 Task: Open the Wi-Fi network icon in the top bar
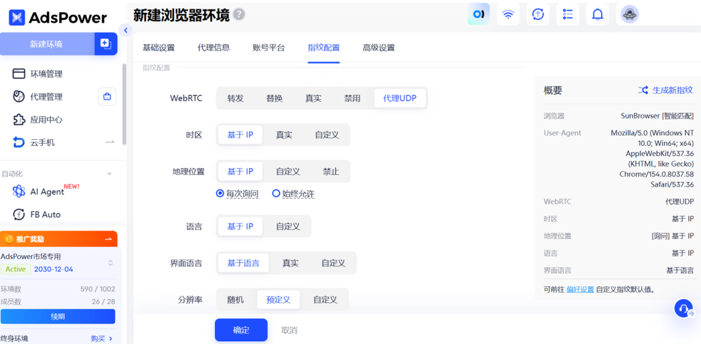coord(508,14)
